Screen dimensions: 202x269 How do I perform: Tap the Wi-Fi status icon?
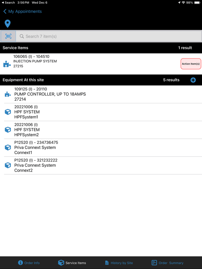pos(183,2)
